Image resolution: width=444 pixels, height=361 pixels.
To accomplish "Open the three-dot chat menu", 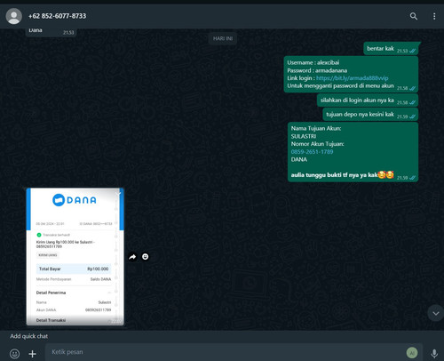I will pos(434,16).
